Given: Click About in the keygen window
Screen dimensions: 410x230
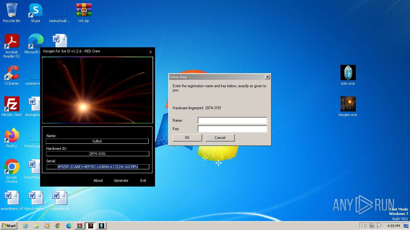Looking at the screenshot, I should pos(98,180).
